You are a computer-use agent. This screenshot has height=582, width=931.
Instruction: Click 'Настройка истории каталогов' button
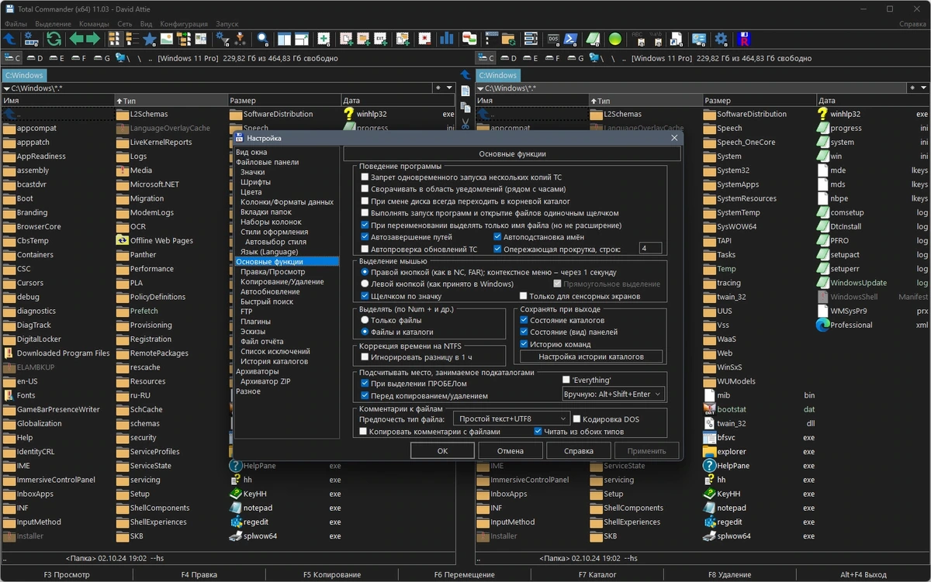[591, 356]
